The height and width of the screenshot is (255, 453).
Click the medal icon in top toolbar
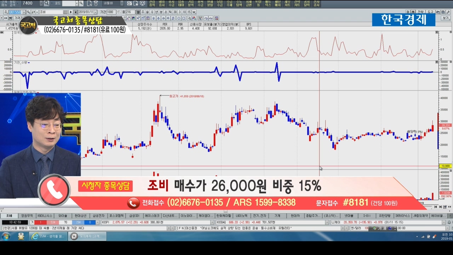pyautogui.click(x=96, y=3)
